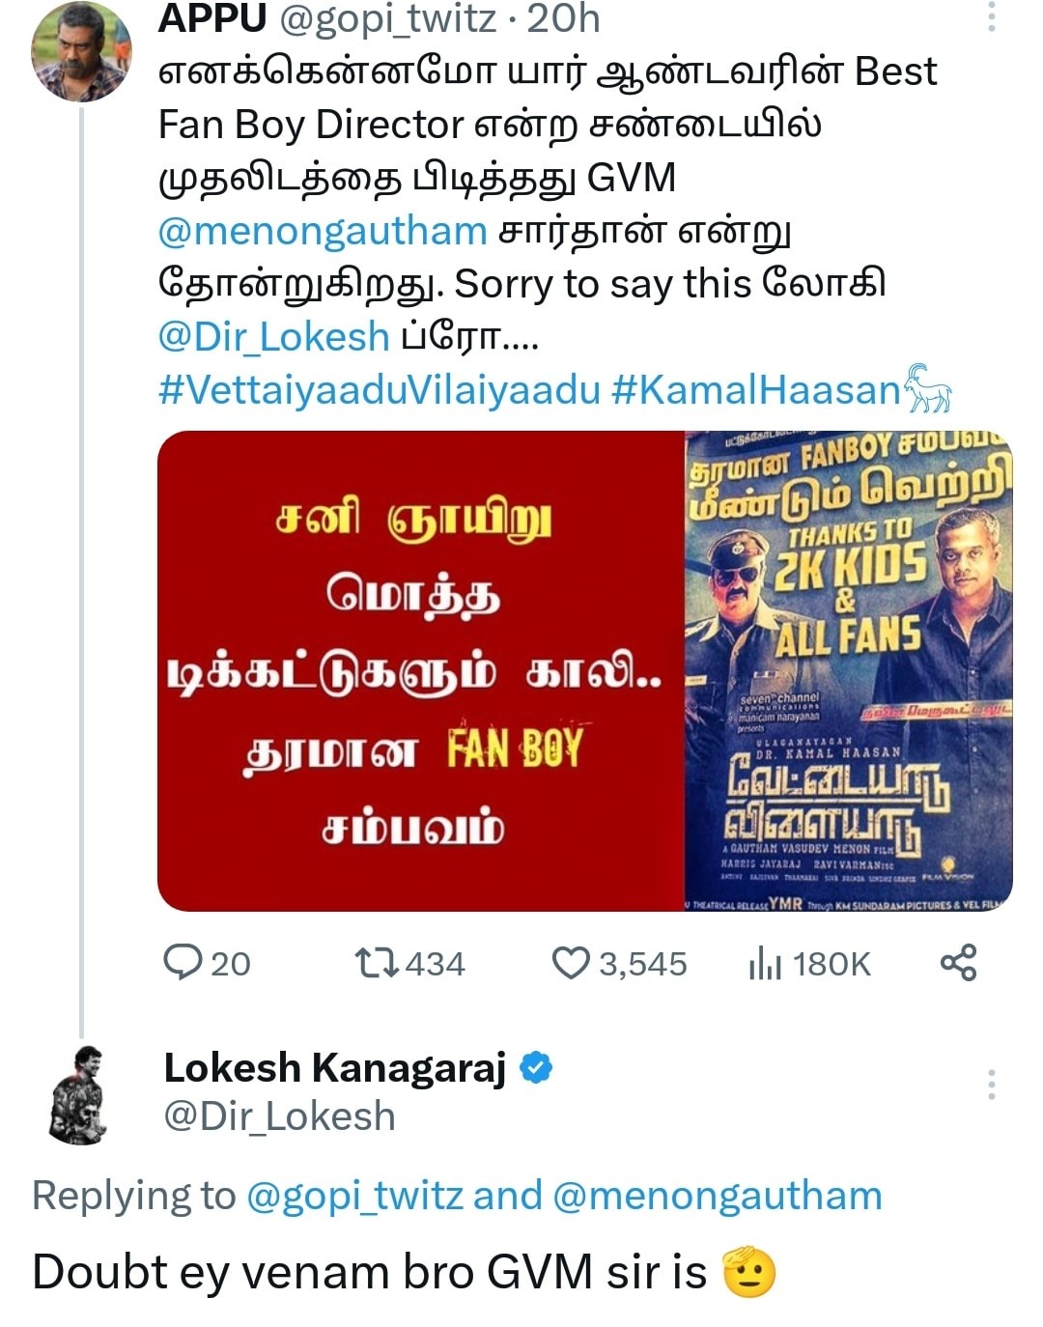Tap @gopi_twitz in the Replying to line
Screen dimensions: 1043x1327
pos(355,1196)
